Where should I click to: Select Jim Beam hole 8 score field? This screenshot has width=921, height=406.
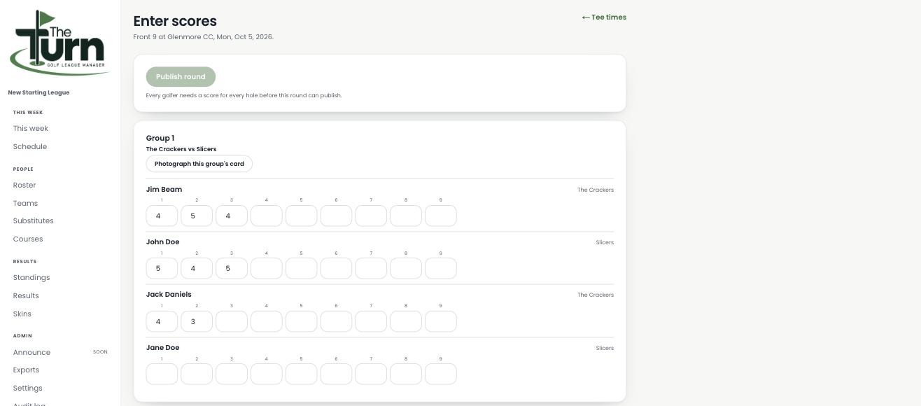click(406, 216)
